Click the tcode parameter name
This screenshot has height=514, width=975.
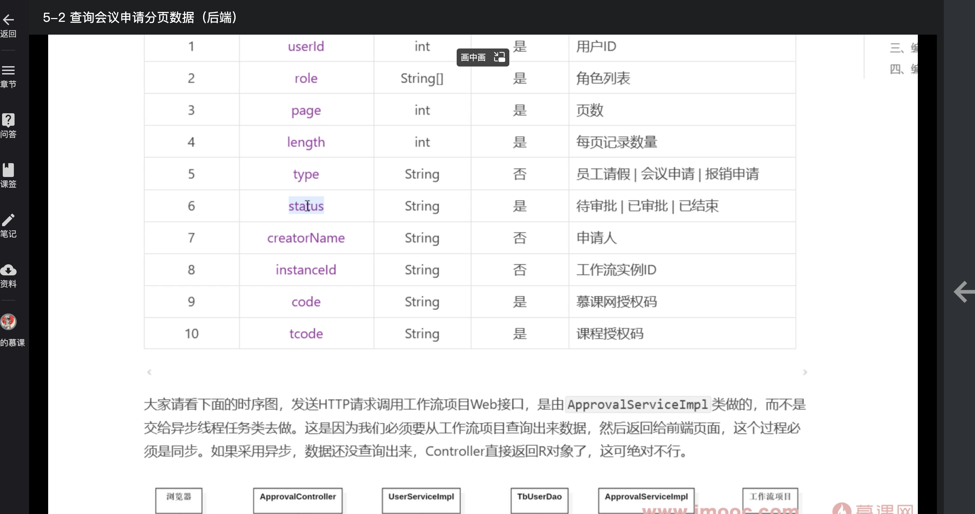click(306, 334)
